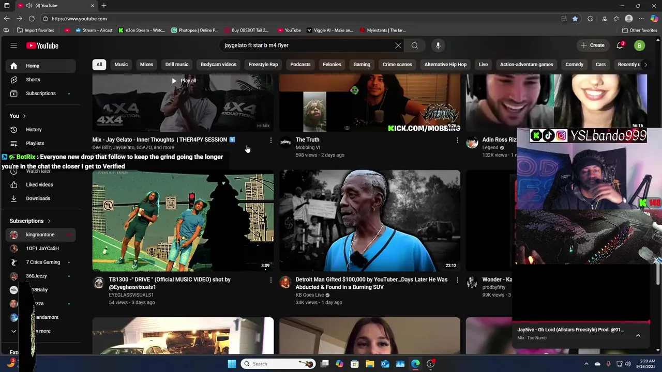The image size is (662, 372).
Task: Go to Home in the sidebar
Action: coord(41,66)
